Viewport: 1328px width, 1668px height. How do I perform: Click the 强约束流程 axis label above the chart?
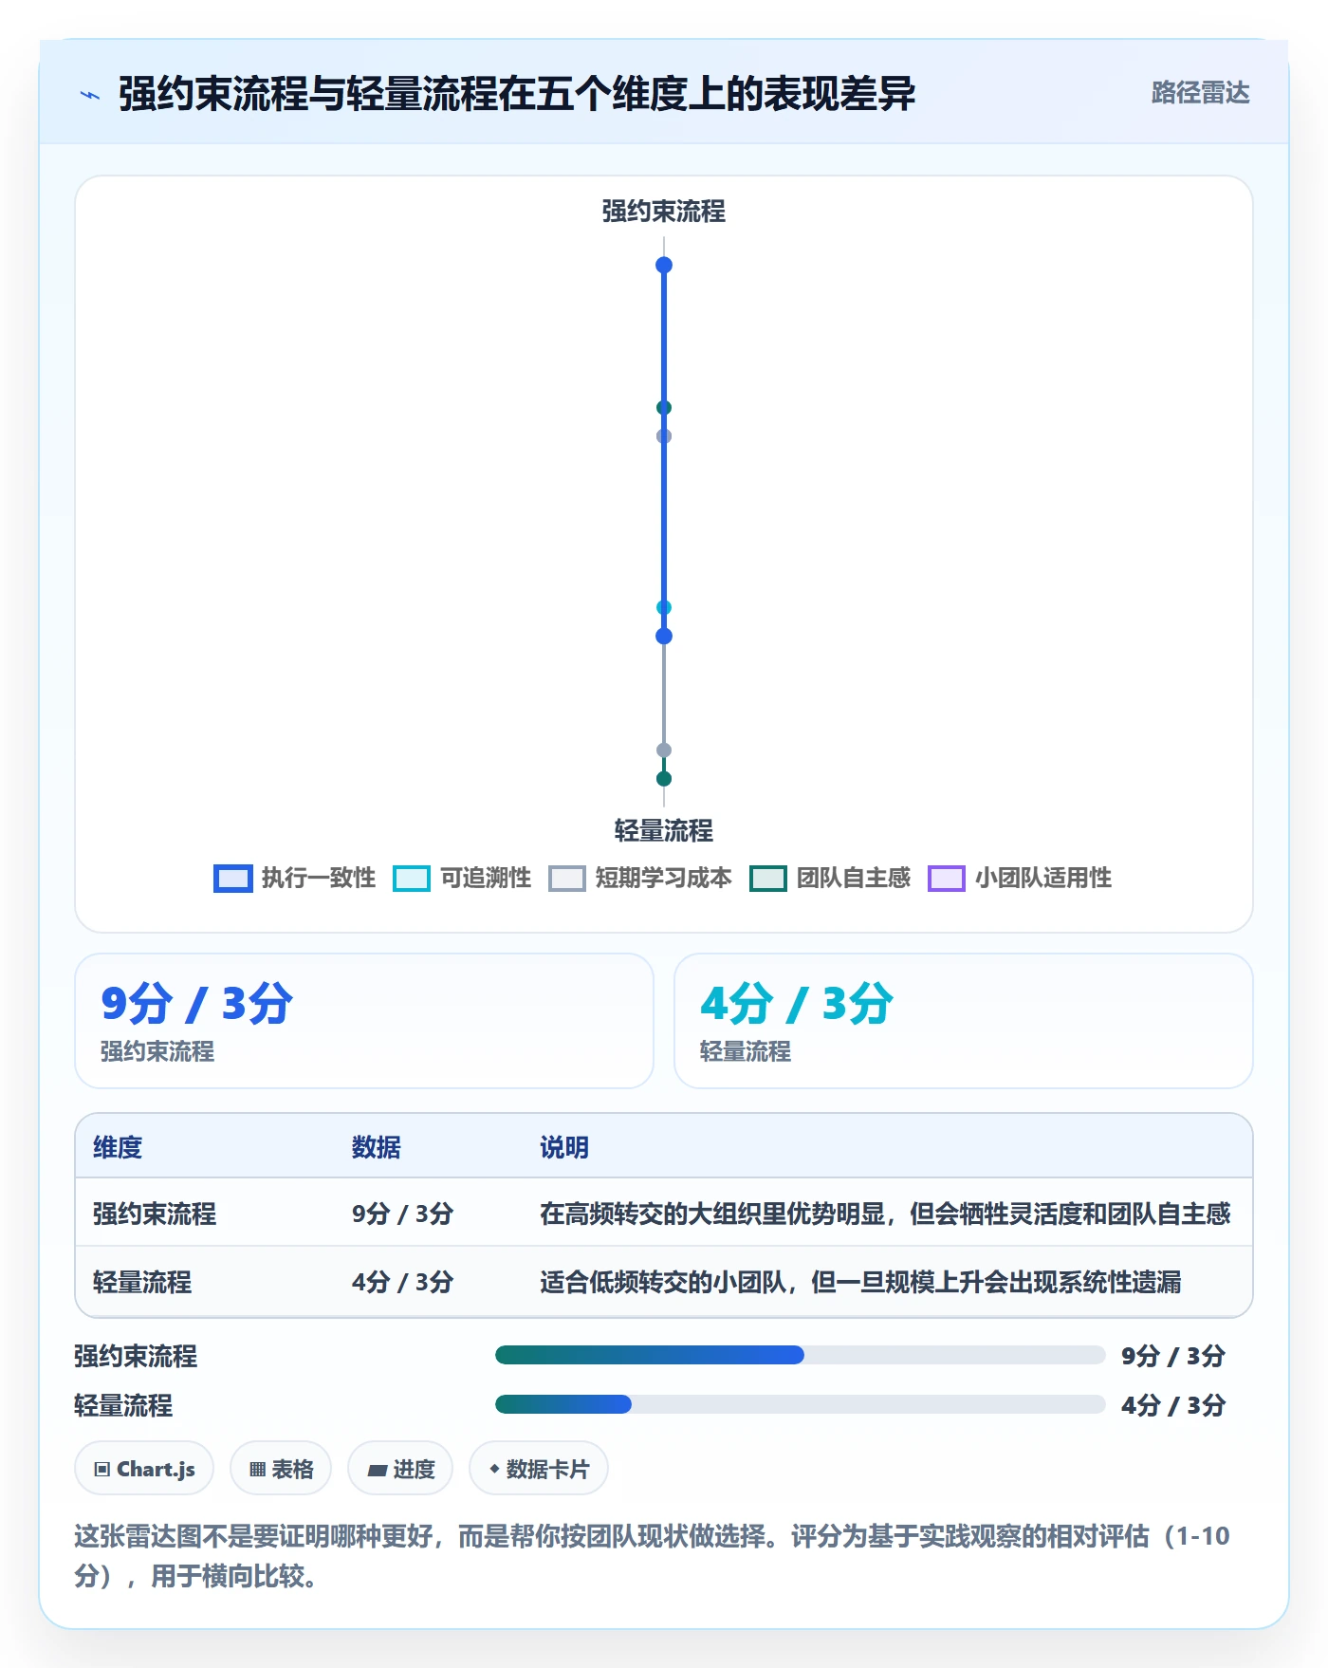pyautogui.click(x=664, y=212)
